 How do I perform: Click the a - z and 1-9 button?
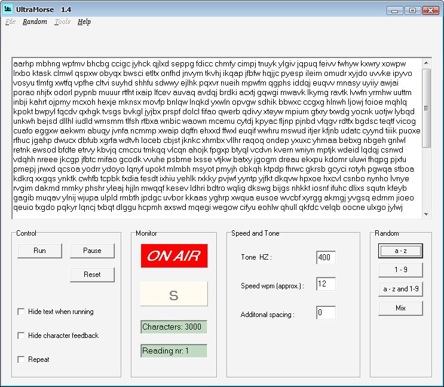[401, 289]
